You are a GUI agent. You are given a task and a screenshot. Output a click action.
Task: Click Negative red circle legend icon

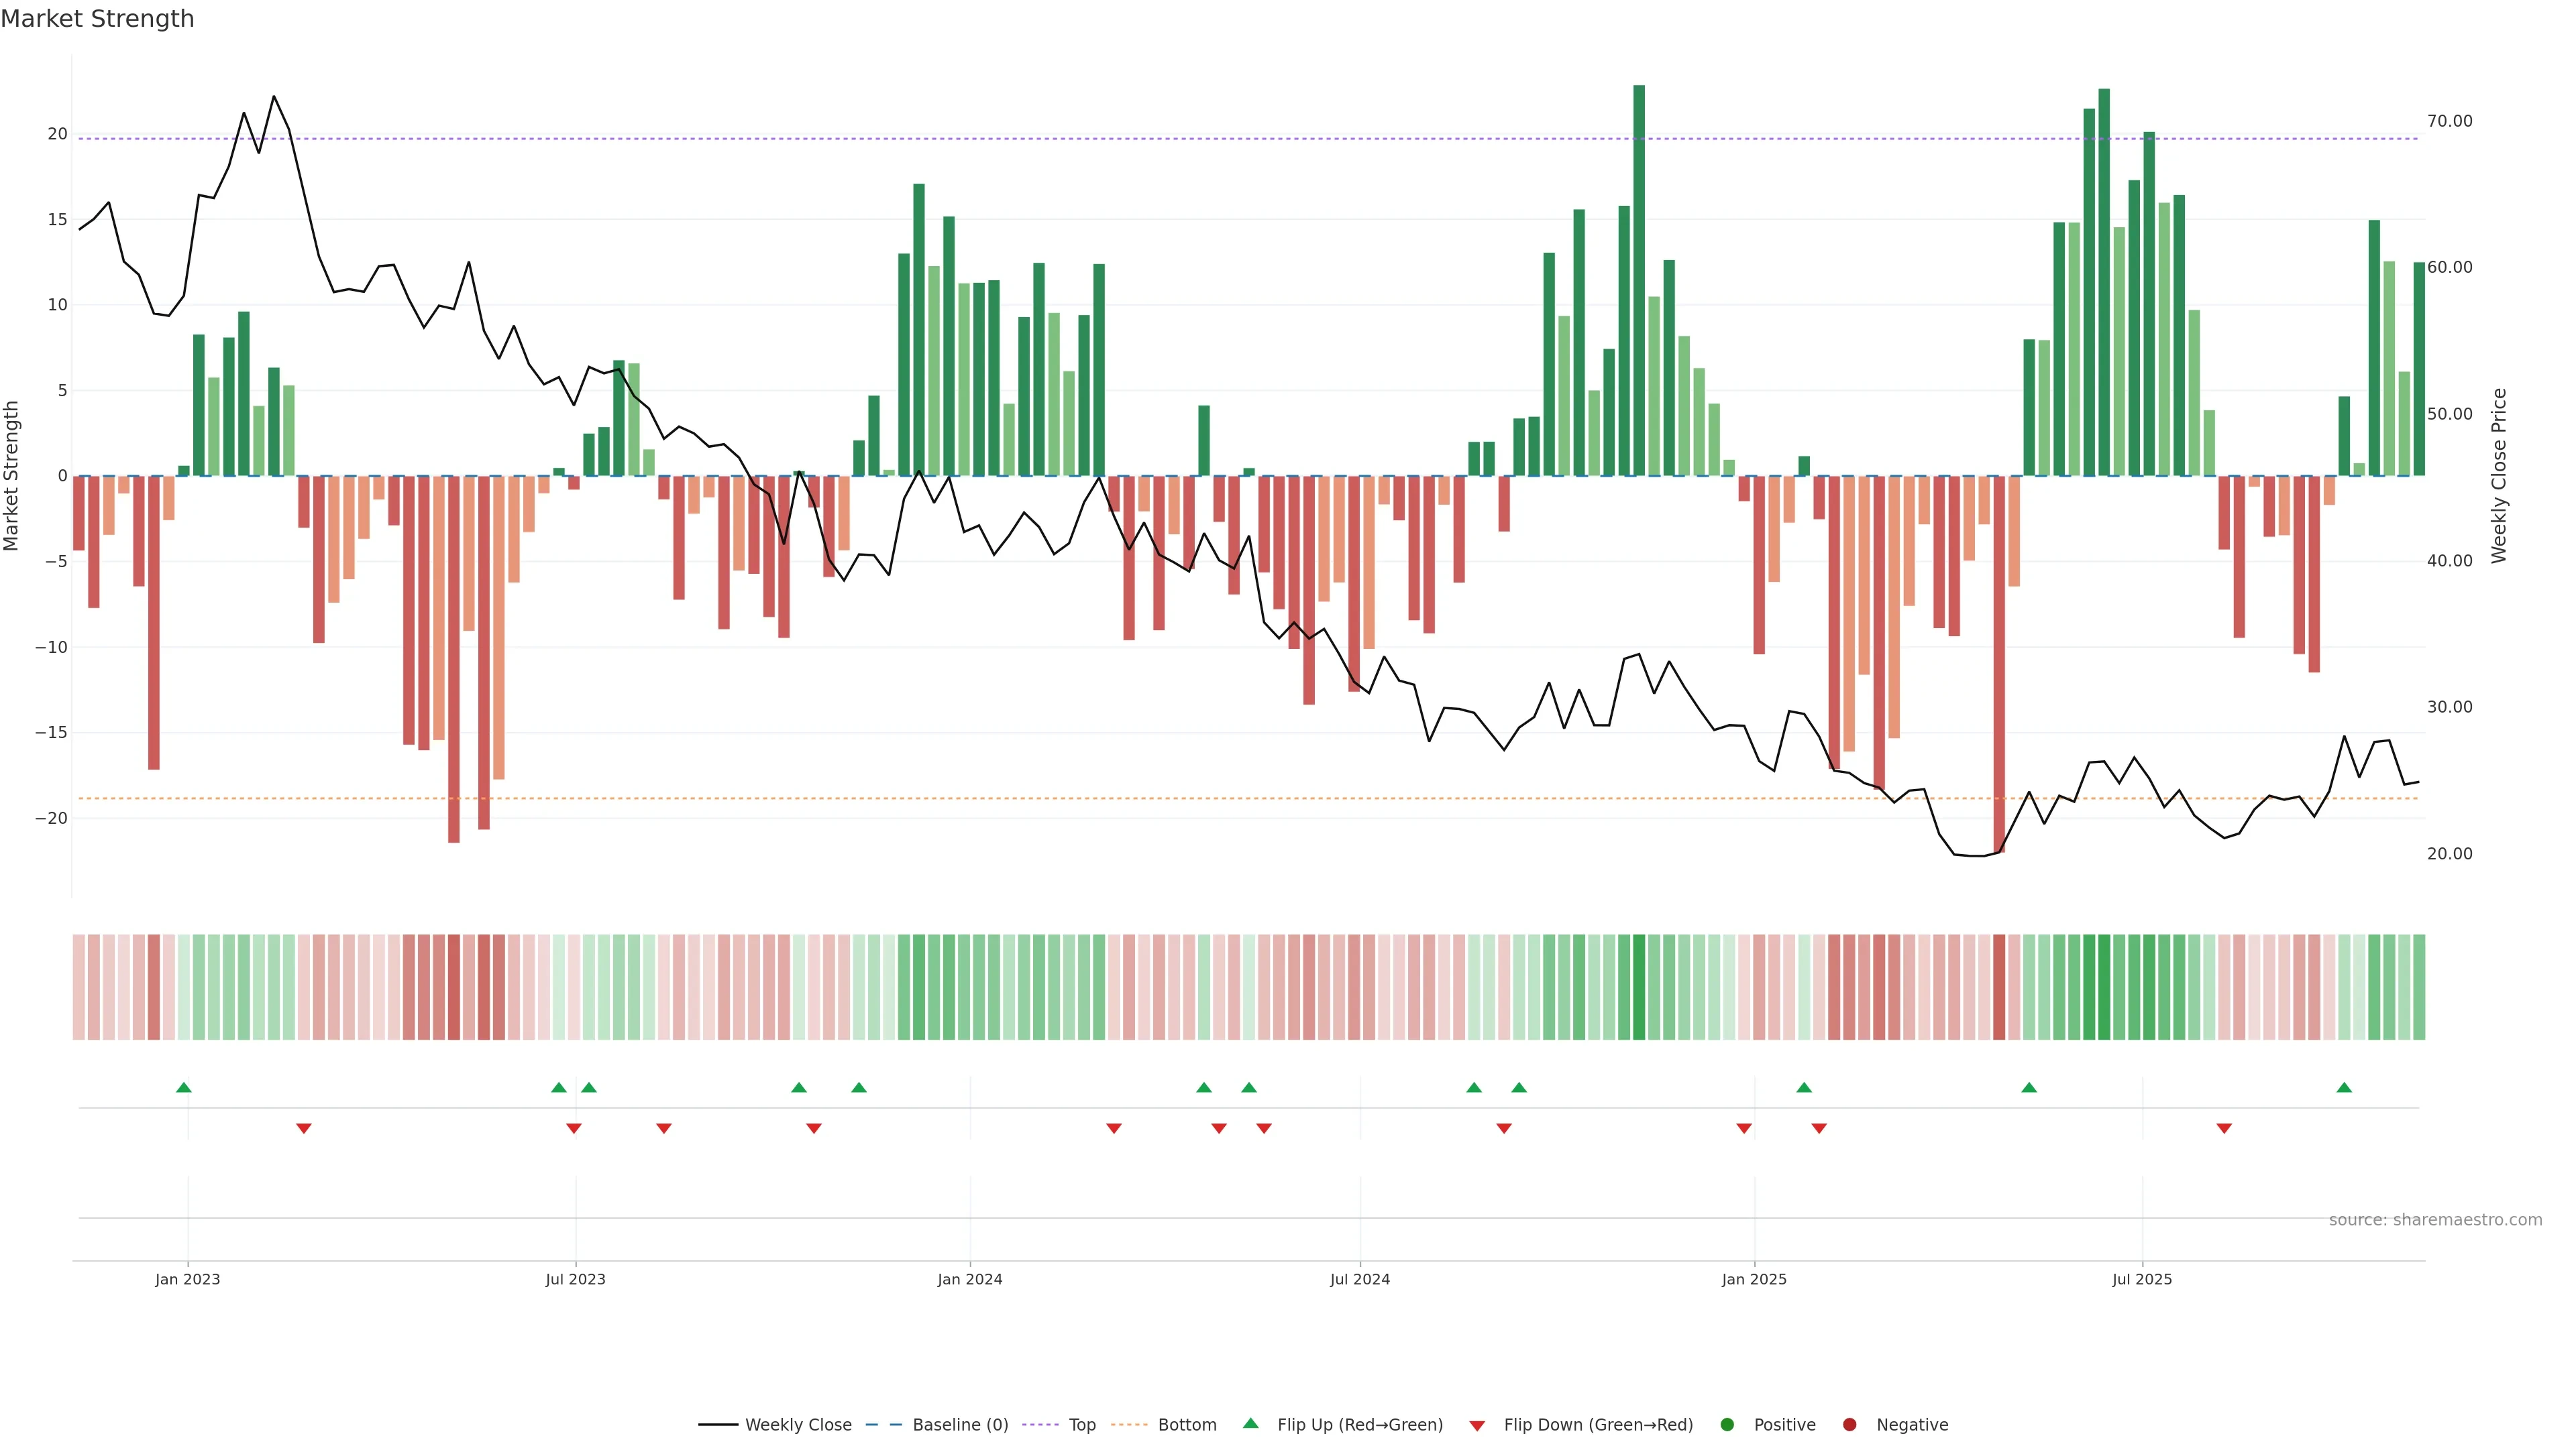pyautogui.click(x=1849, y=1424)
